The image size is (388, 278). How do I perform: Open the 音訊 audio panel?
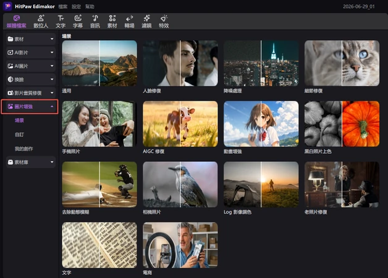click(x=95, y=21)
